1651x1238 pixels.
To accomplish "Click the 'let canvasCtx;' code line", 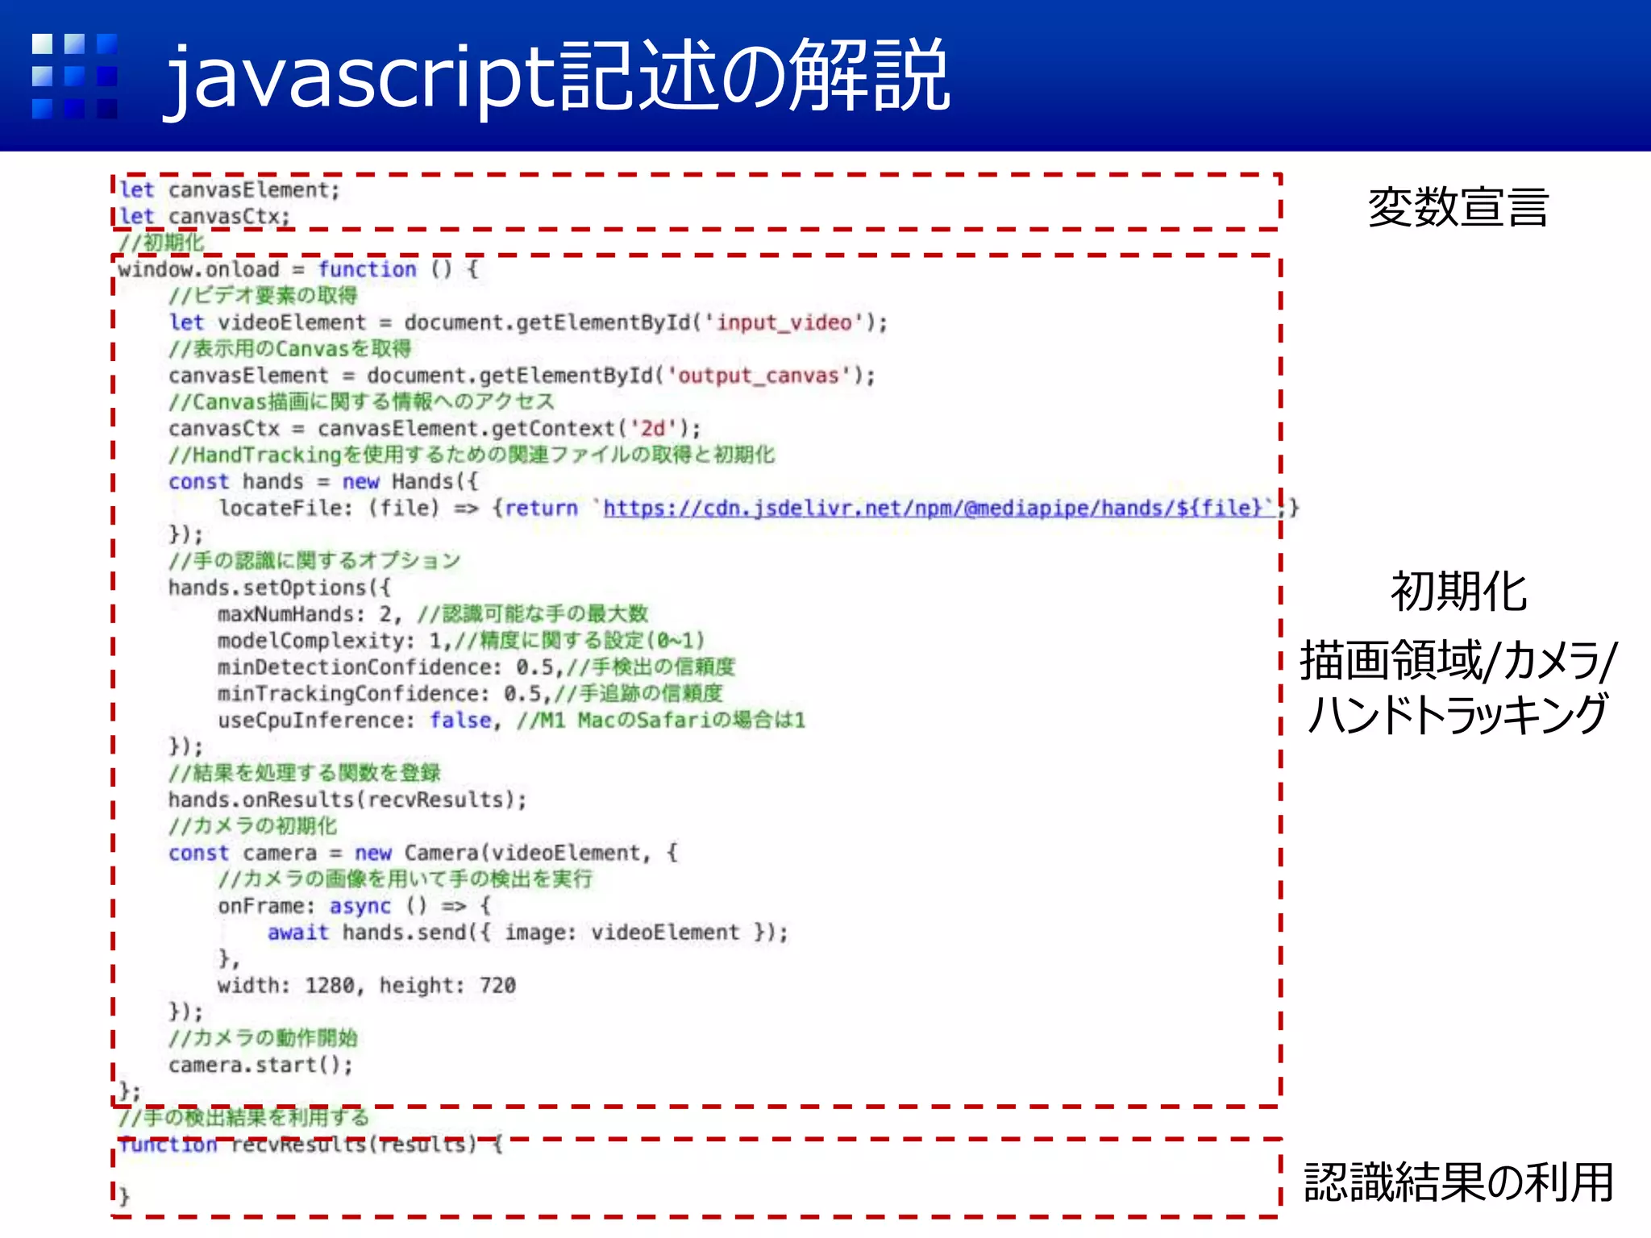I will pyautogui.click(x=205, y=217).
